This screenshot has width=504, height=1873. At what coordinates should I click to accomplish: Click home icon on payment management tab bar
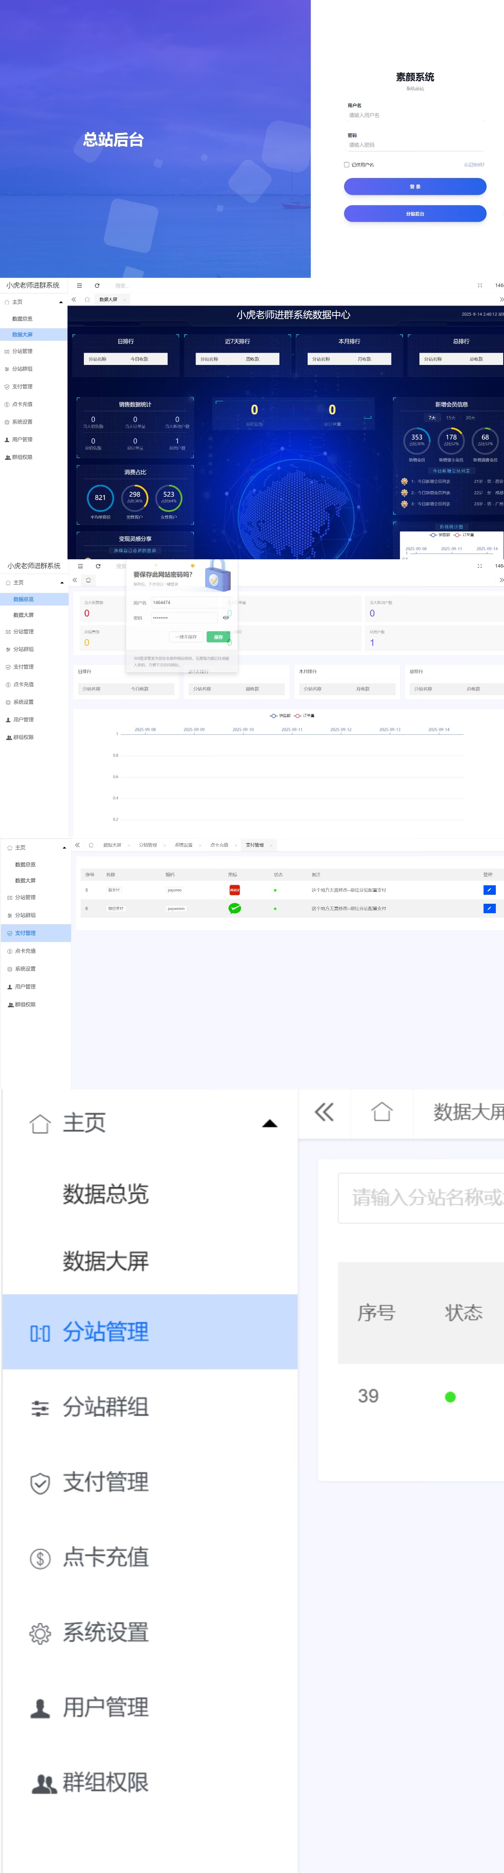tap(91, 845)
